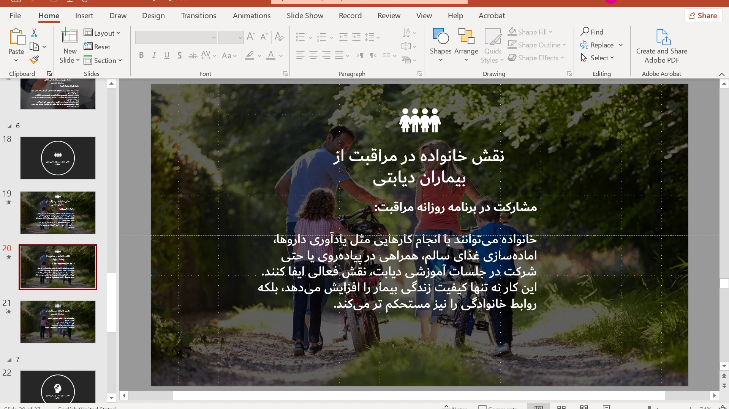Viewport: 729px width, 409px height.
Task: Toggle Bold formatting
Action: [x=141, y=55]
